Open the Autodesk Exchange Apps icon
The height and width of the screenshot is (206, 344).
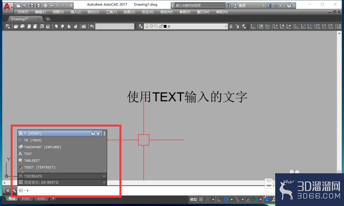tap(269, 6)
